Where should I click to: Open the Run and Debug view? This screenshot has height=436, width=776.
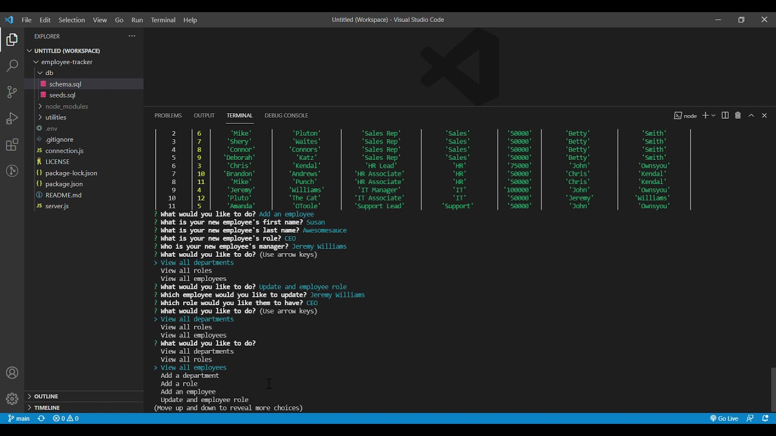pyautogui.click(x=12, y=119)
